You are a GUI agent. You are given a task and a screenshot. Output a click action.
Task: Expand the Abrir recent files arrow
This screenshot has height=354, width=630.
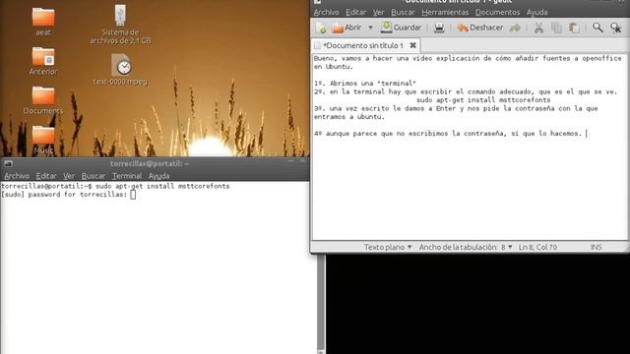click(x=370, y=28)
